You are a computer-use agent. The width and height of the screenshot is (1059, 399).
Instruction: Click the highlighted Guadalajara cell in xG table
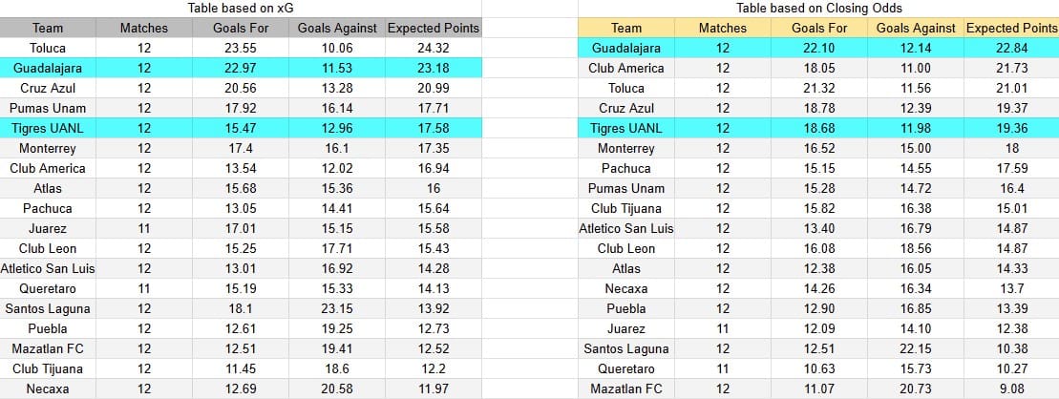48,68
